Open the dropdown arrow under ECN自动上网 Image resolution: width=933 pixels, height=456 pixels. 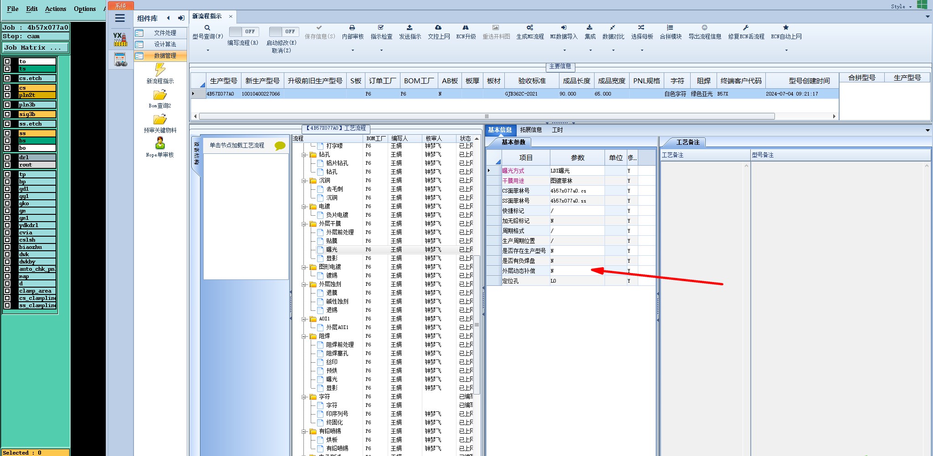coord(786,50)
